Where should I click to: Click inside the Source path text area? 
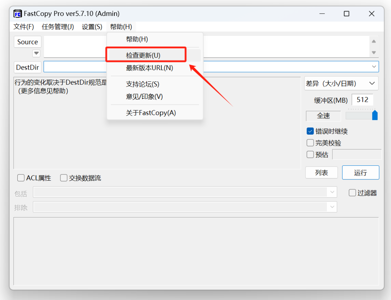tap(206, 47)
